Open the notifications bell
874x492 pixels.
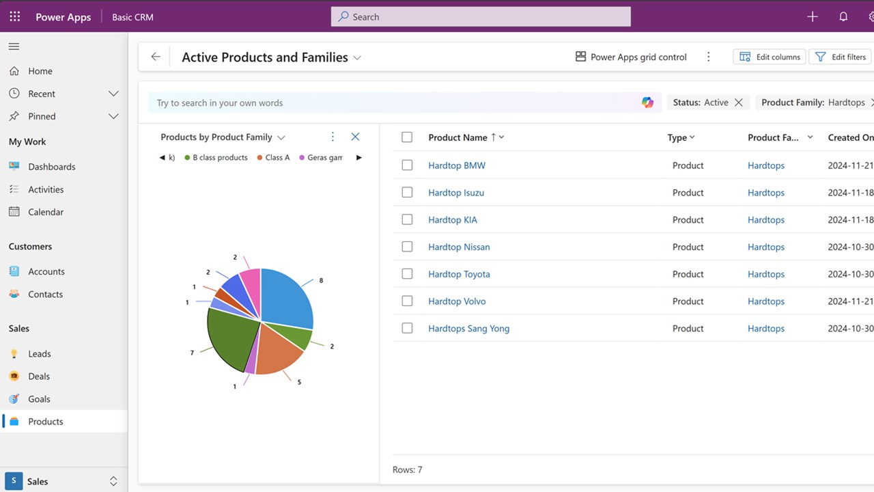click(x=843, y=16)
